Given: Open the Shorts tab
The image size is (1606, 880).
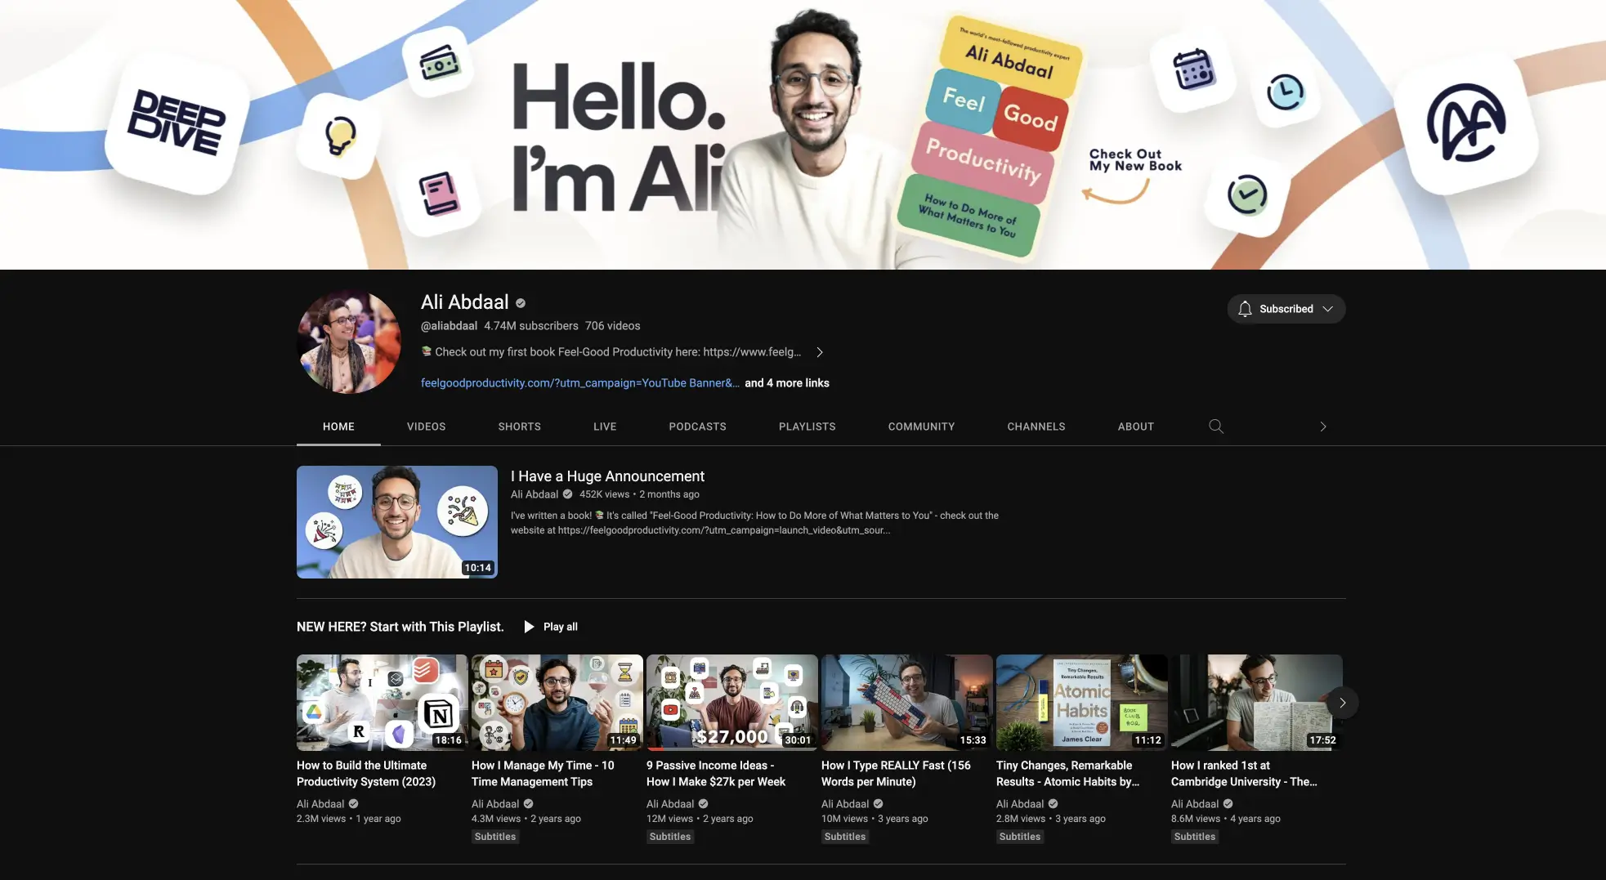Looking at the screenshot, I should click(520, 427).
